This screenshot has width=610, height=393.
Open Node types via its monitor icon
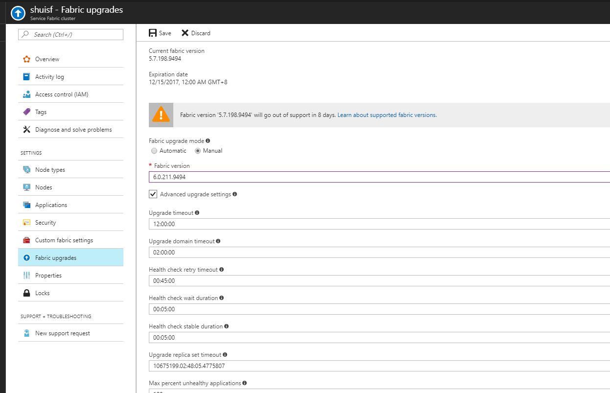pos(27,169)
